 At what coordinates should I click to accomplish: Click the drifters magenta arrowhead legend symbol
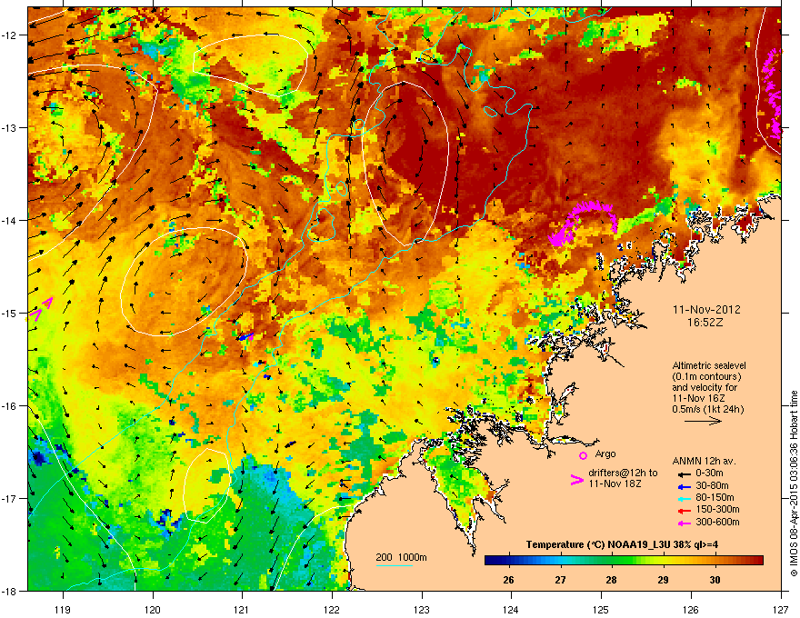click(576, 480)
